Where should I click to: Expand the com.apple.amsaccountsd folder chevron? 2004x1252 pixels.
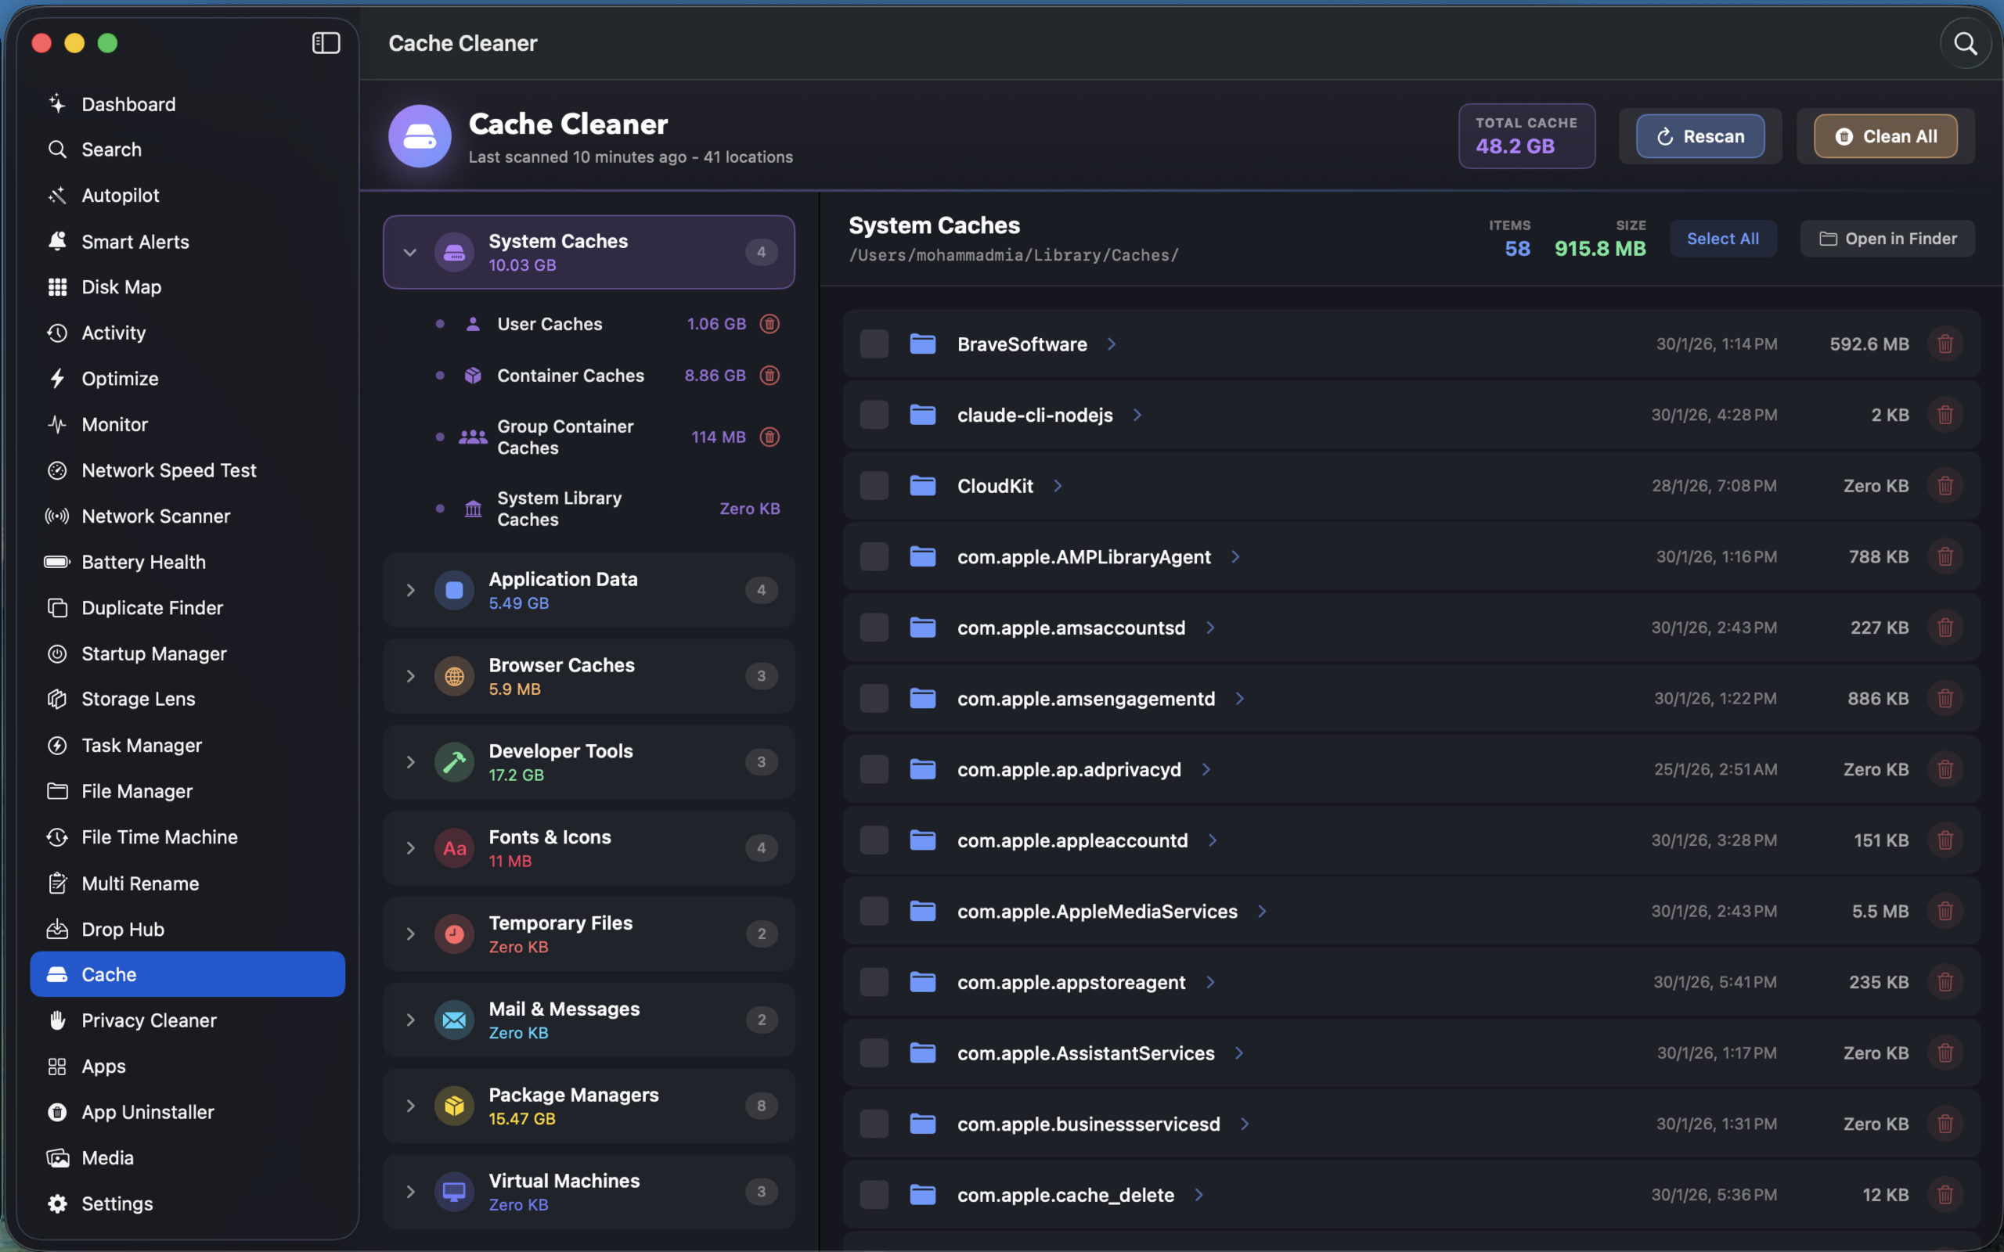[1210, 628]
